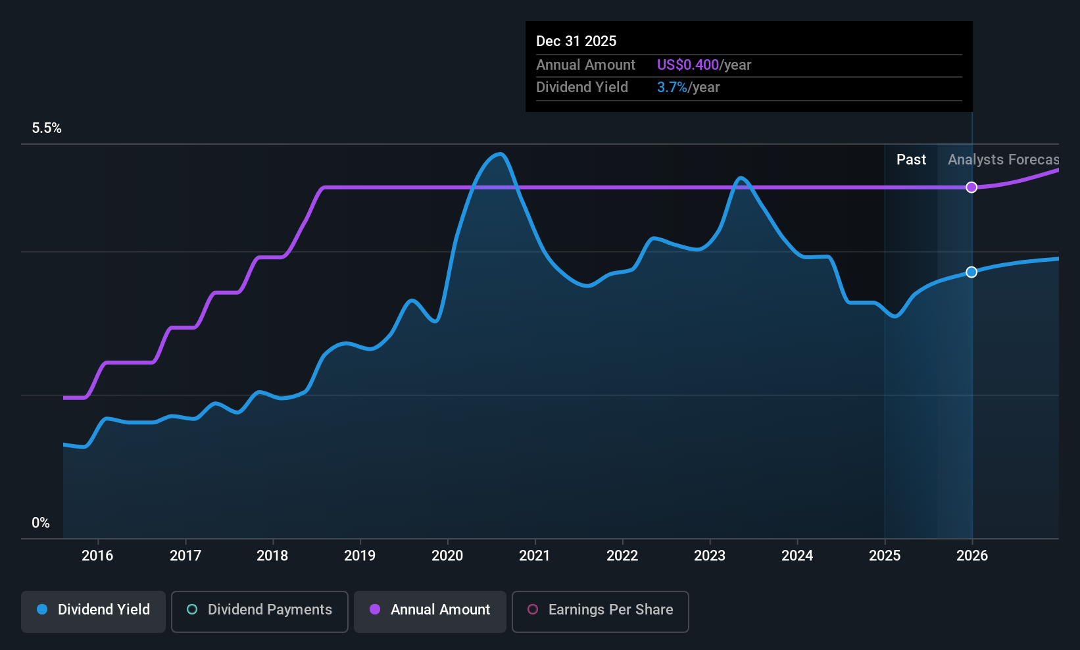The width and height of the screenshot is (1080, 650).
Task: Toggle the Annual Amount legend button
Action: (x=430, y=611)
